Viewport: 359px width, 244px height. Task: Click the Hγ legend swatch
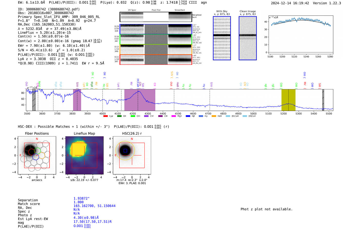201,116
